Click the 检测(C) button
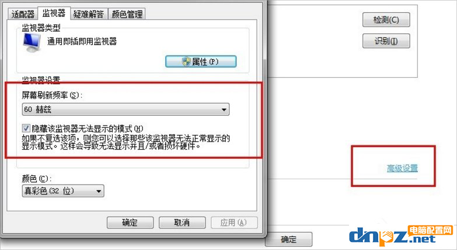Viewport: 457px width, 250px height. click(386, 20)
